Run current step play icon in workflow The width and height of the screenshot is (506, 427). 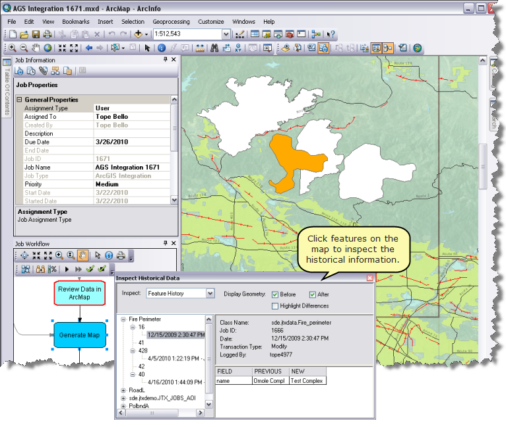(x=67, y=269)
